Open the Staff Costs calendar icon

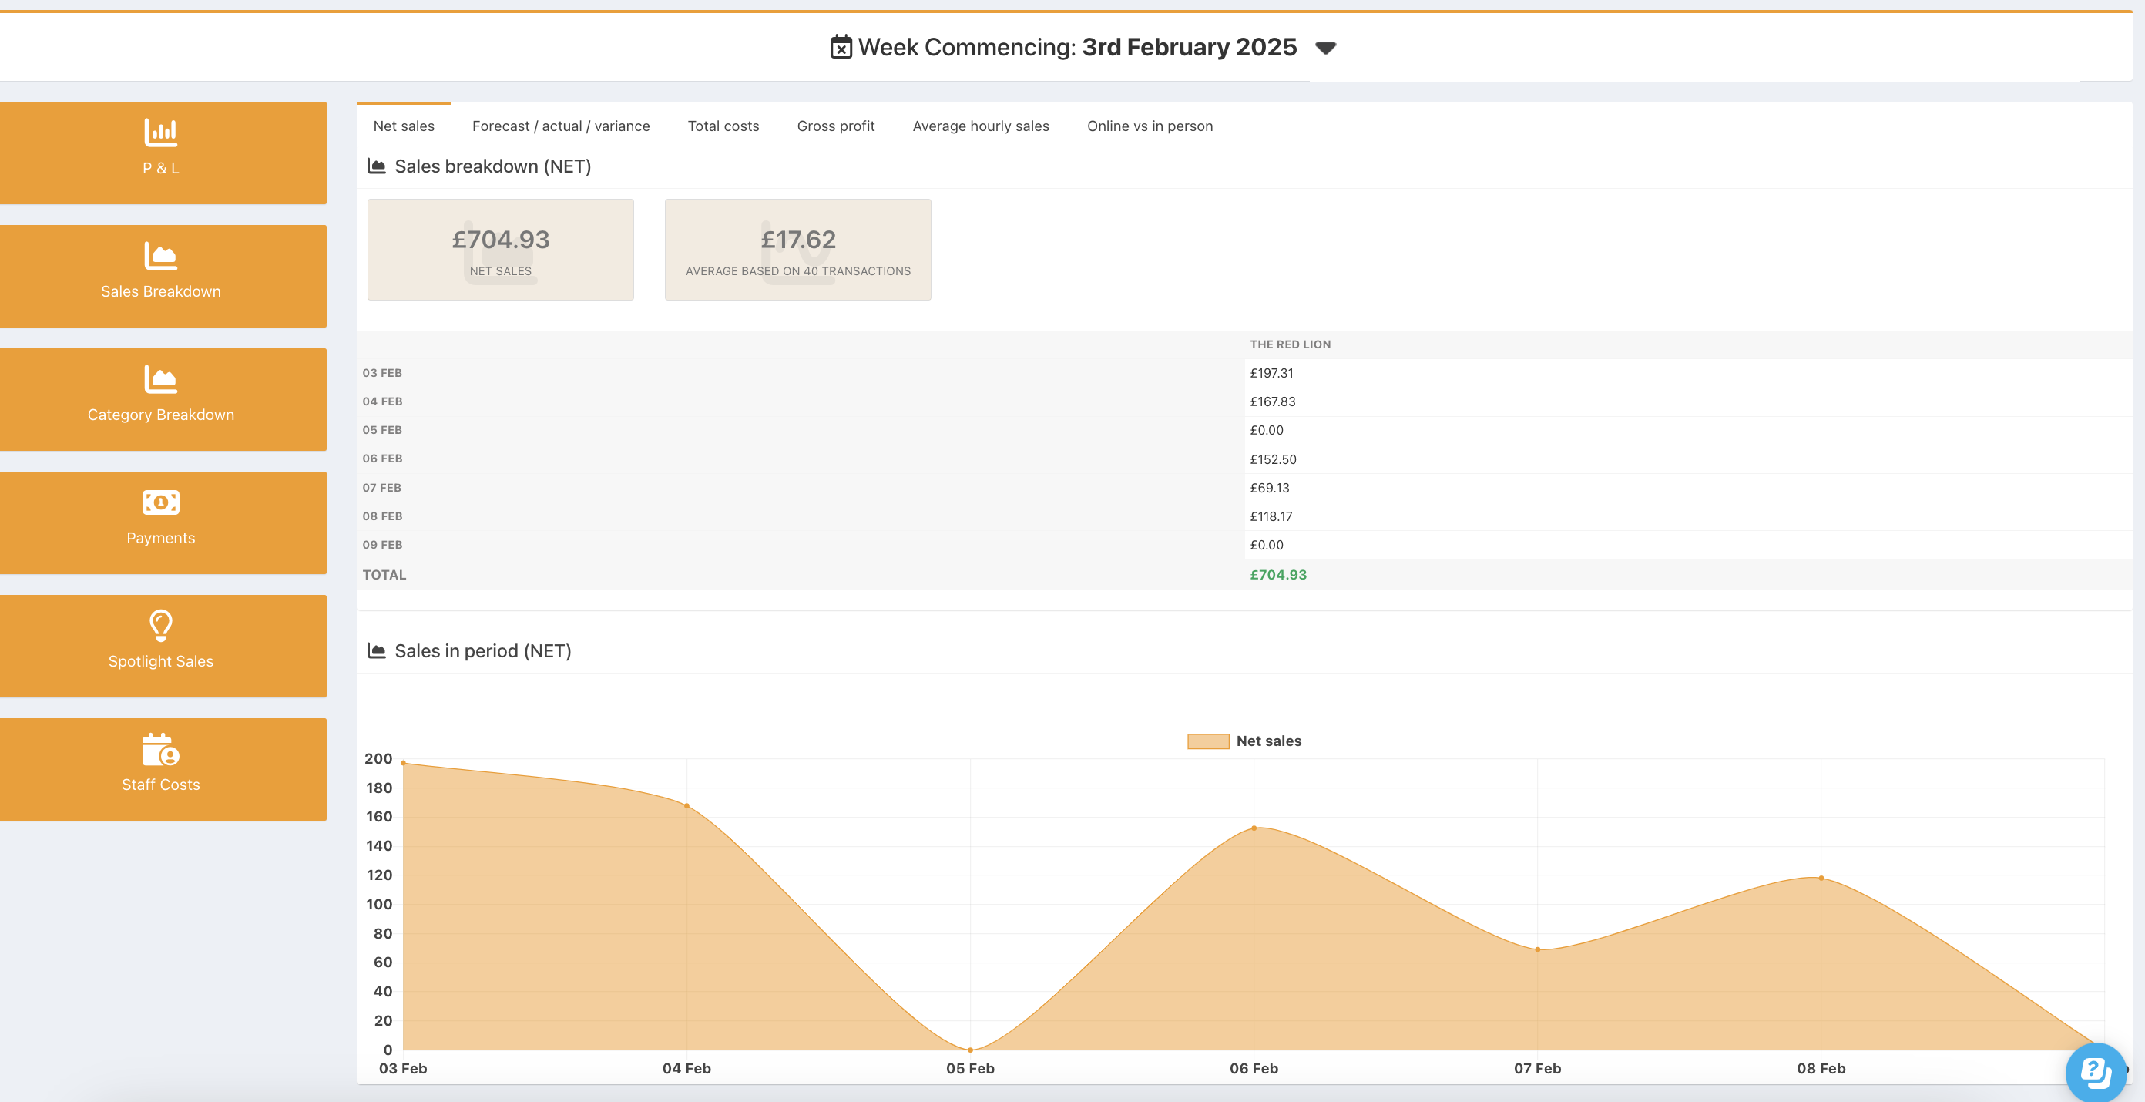(161, 749)
